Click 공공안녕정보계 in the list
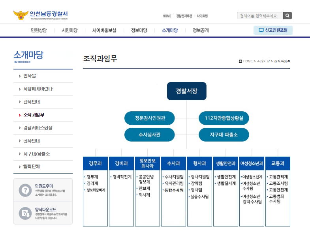This screenshot has width=310, height=232. click(146, 179)
